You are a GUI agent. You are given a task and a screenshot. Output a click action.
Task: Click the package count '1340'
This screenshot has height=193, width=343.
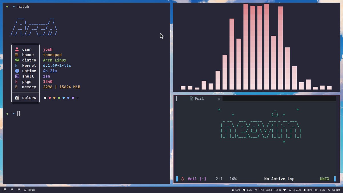(x=48, y=82)
